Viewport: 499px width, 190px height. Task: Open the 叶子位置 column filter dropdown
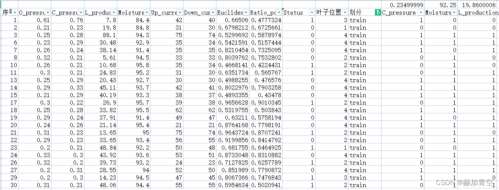(x=345, y=12)
